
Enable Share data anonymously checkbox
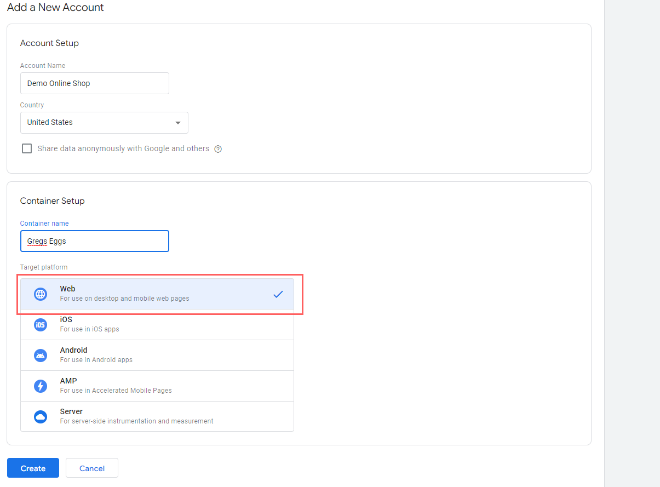[27, 148]
